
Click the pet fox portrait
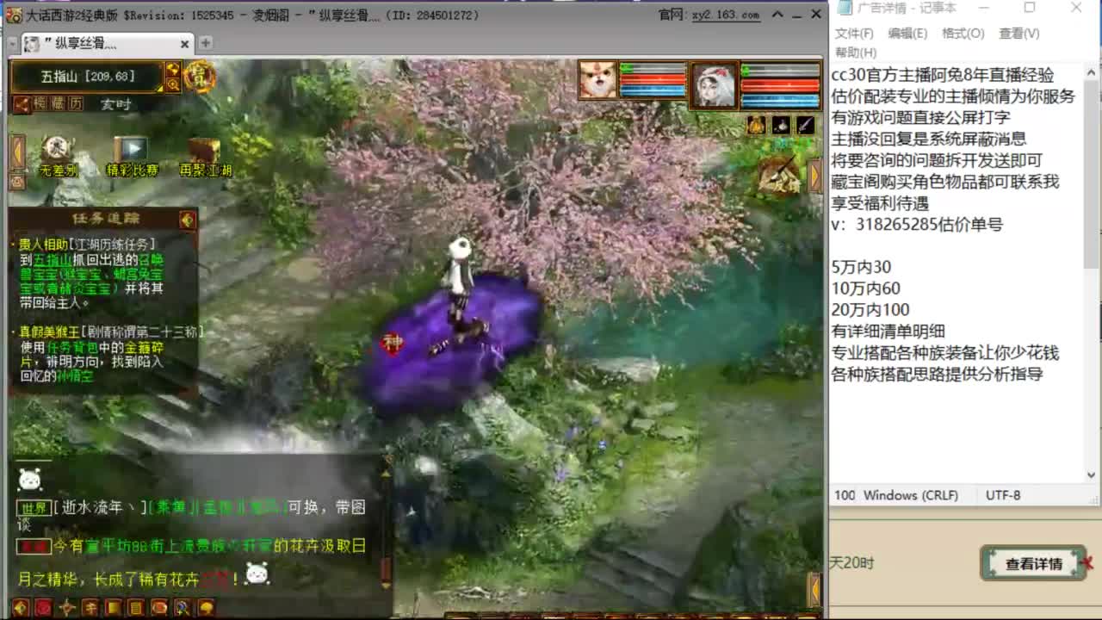597,80
